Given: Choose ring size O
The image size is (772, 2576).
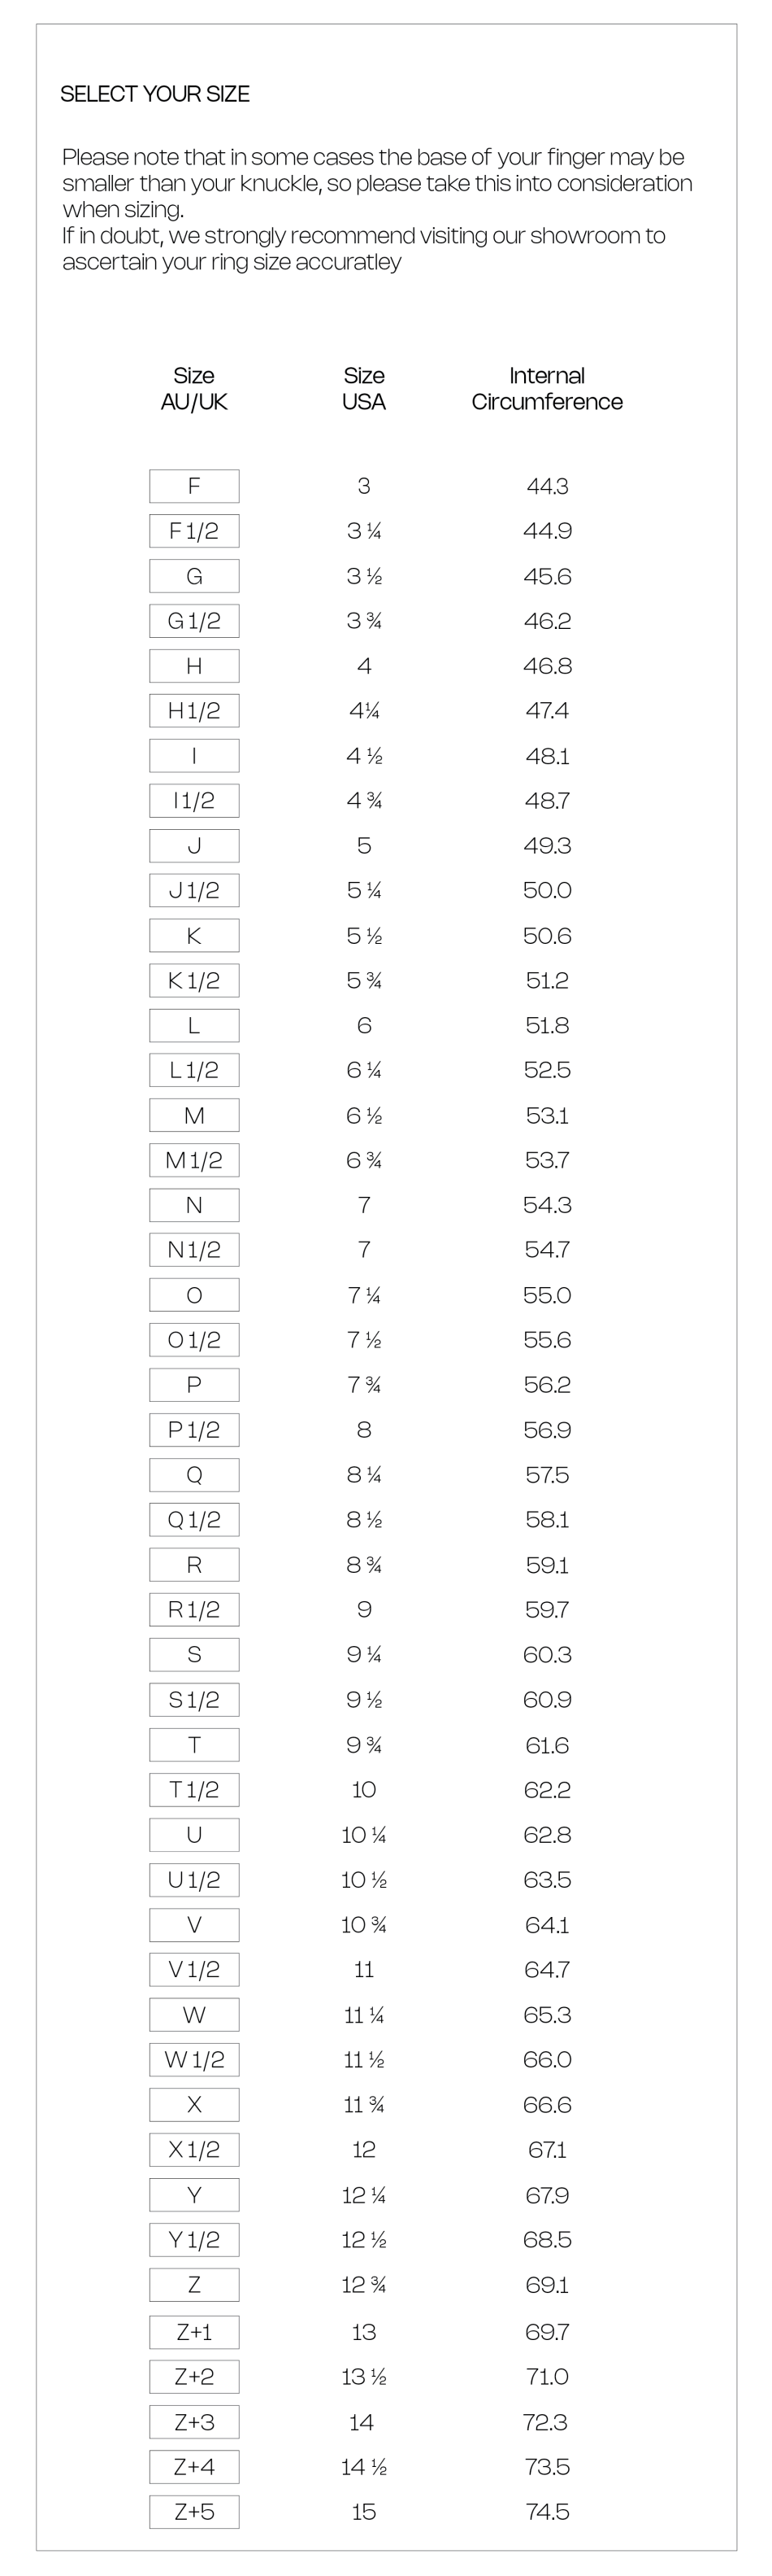Looking at the screenshot, I should [193, 1296].
